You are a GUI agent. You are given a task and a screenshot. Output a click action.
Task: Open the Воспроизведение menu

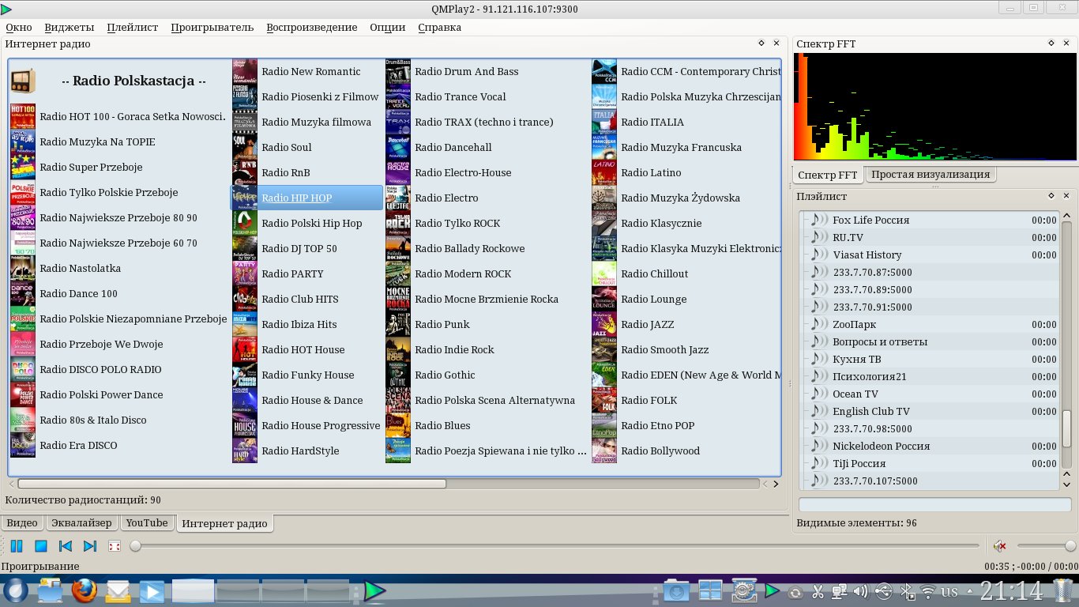pyautogui.click(x=312, y=27)
